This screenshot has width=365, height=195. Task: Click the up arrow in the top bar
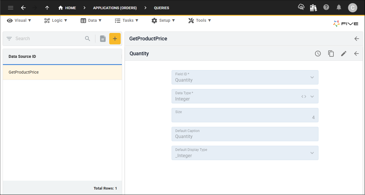pos(47,8)
